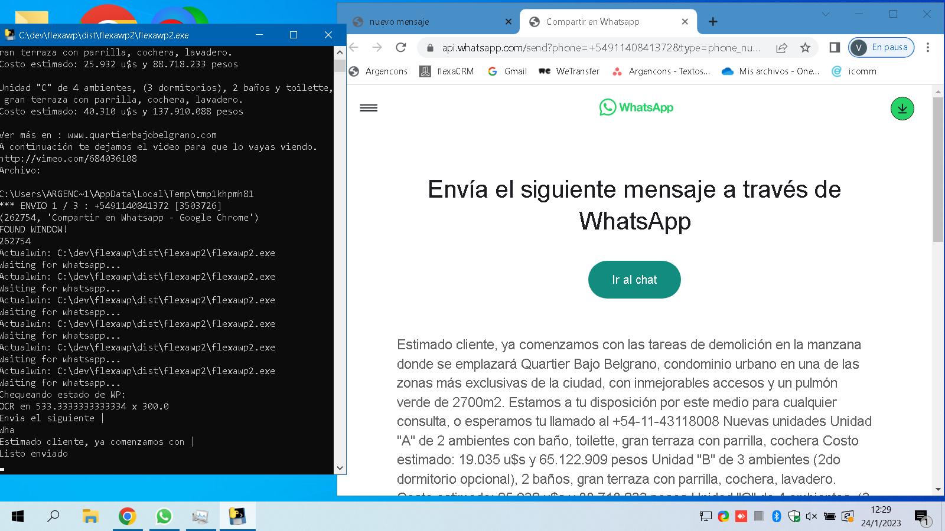Click 'http://vimeo.com/684036108' in console
Screen dimensions: 945x531
pos(69,159)
